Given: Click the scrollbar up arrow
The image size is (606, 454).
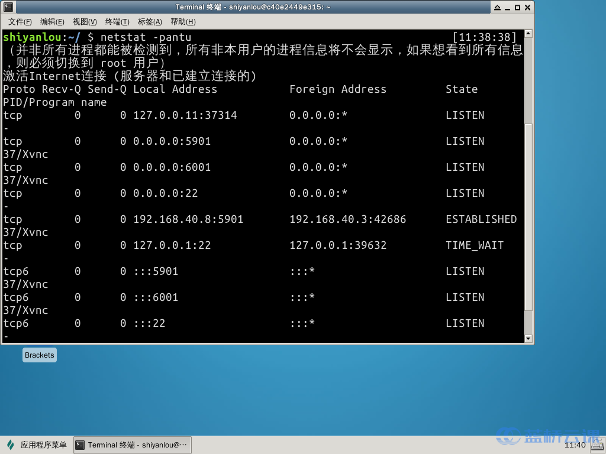Looking at the screenshot, I should click(528, 34).
